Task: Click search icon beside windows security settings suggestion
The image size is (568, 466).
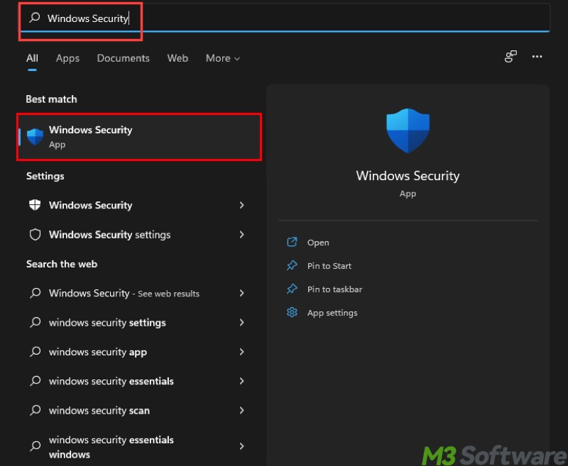Action: point(35,322)
